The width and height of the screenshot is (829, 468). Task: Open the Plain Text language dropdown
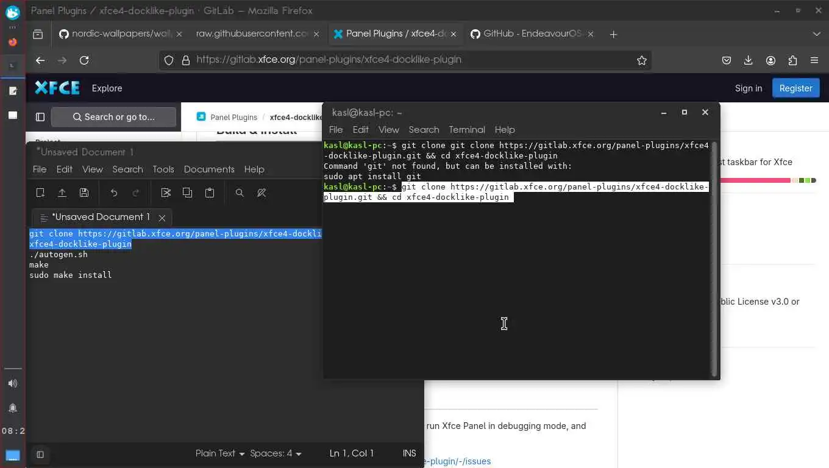click(220, 453)
